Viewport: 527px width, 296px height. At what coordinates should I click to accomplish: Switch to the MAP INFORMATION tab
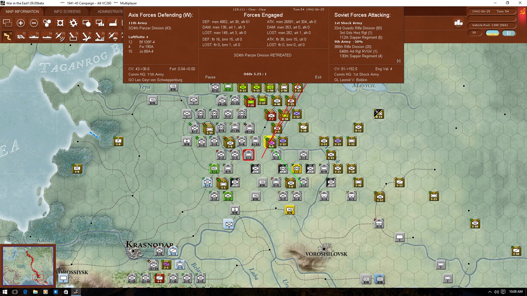point(22,12)
